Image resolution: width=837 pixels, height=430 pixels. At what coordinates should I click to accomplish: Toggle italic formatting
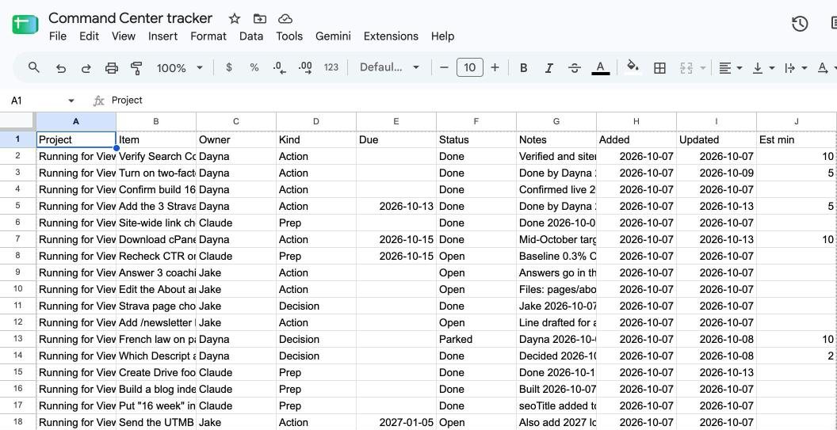click(548, 68)
